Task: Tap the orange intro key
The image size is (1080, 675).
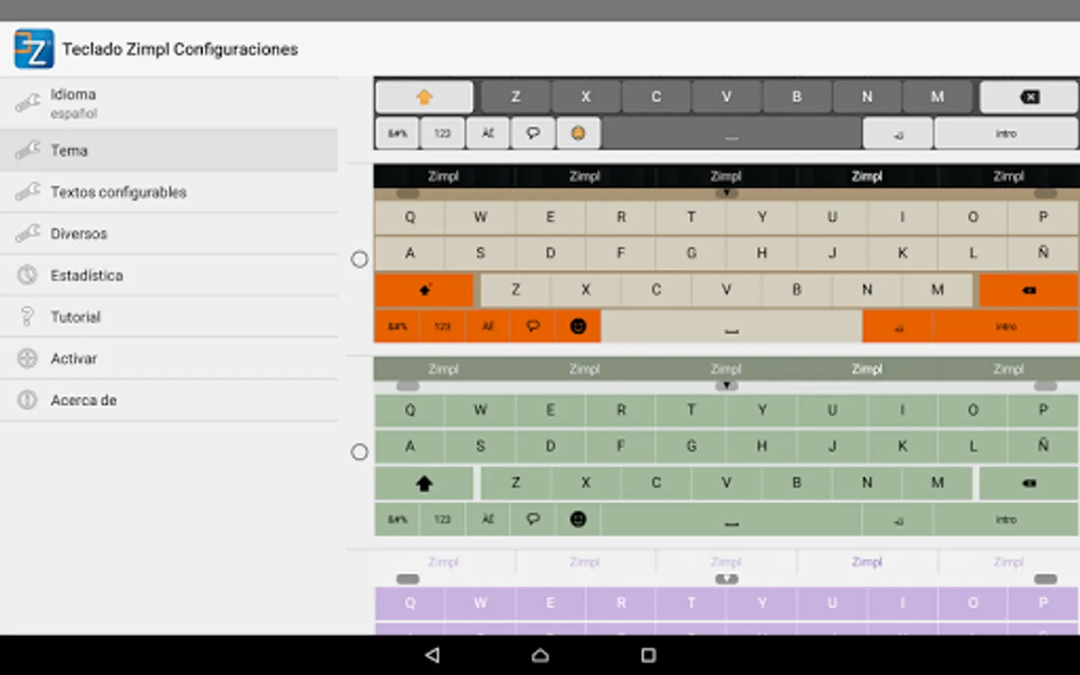Action: pos(1006,326)
